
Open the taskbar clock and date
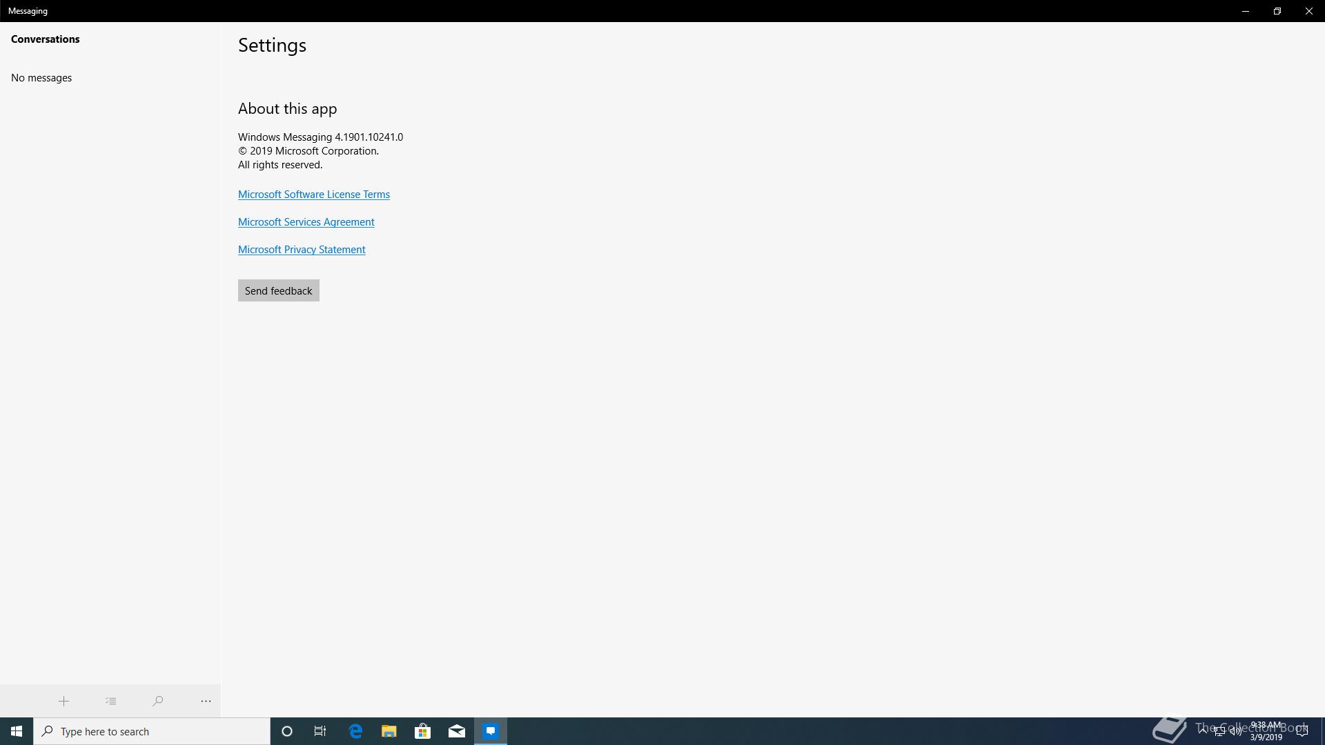click(x=1266, y=731)
